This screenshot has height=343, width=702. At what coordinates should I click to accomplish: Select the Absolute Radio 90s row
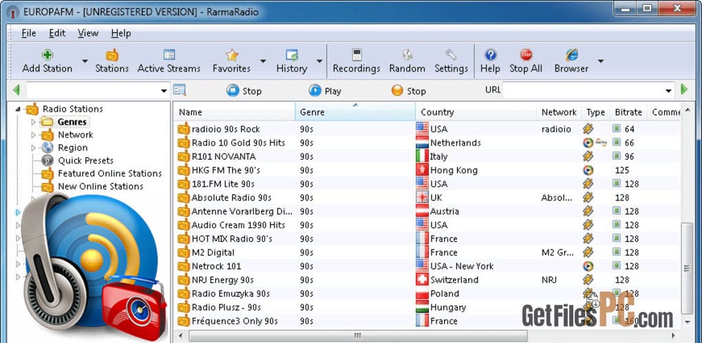[x=427, y=198]
